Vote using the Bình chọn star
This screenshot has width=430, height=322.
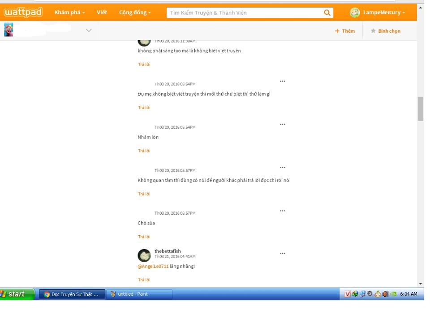click(x=385, y=31)
